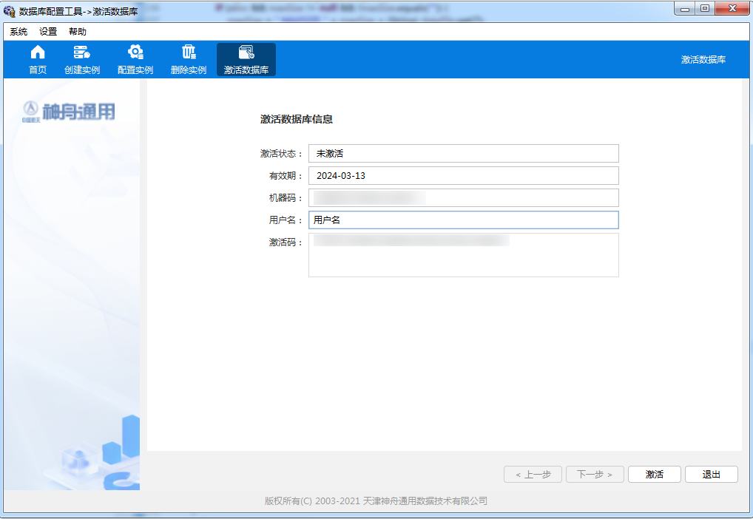Go to the 首页 home icon

pos(38,52)
